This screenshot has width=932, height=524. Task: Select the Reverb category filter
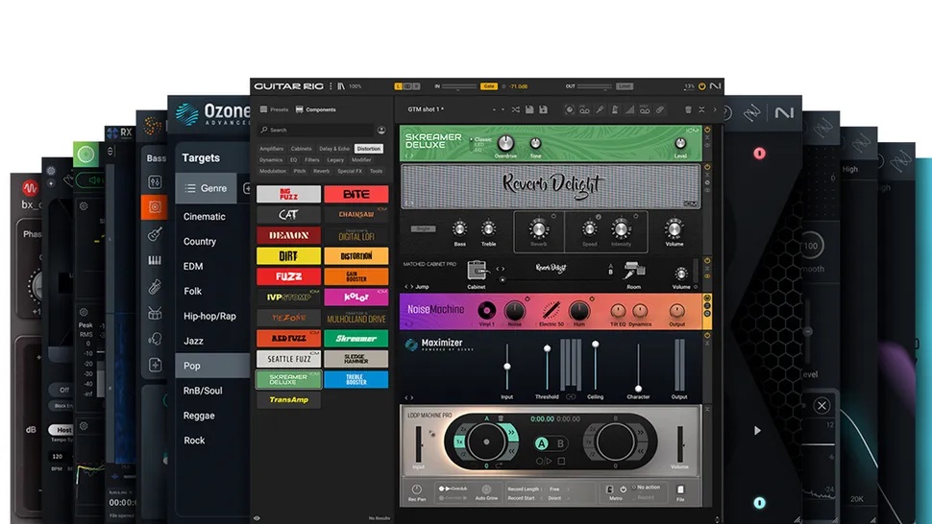[321, 171]
